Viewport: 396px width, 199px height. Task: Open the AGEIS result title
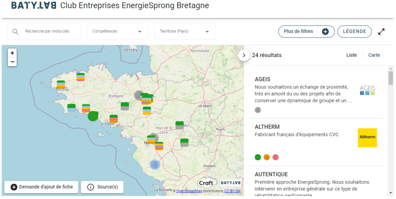coord(263,79)
